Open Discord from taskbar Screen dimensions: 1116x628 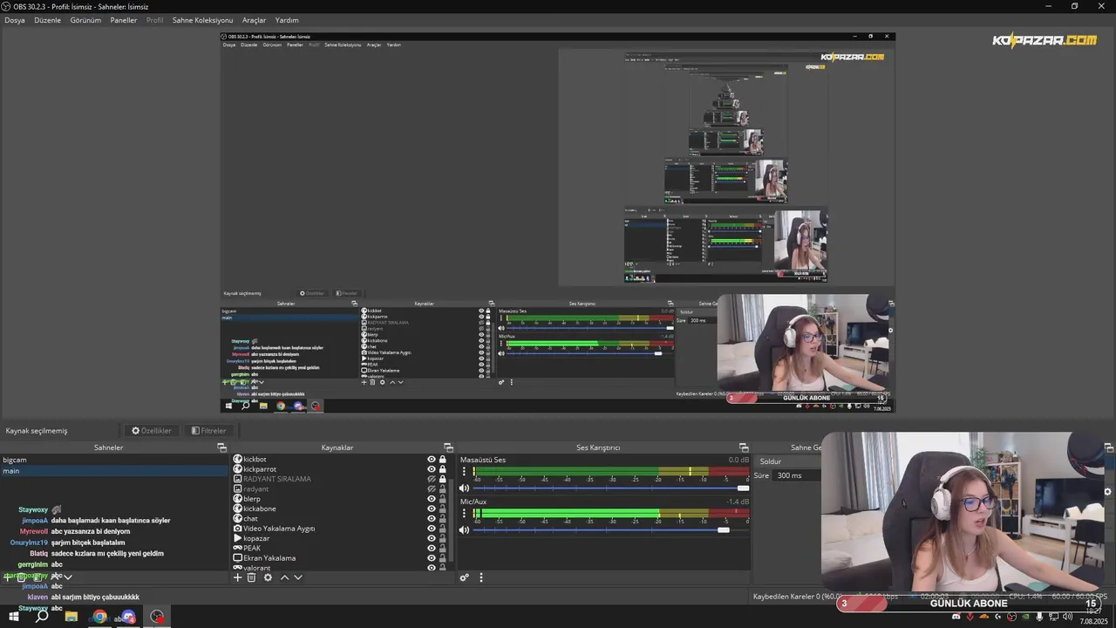click(x=128, y=617)
